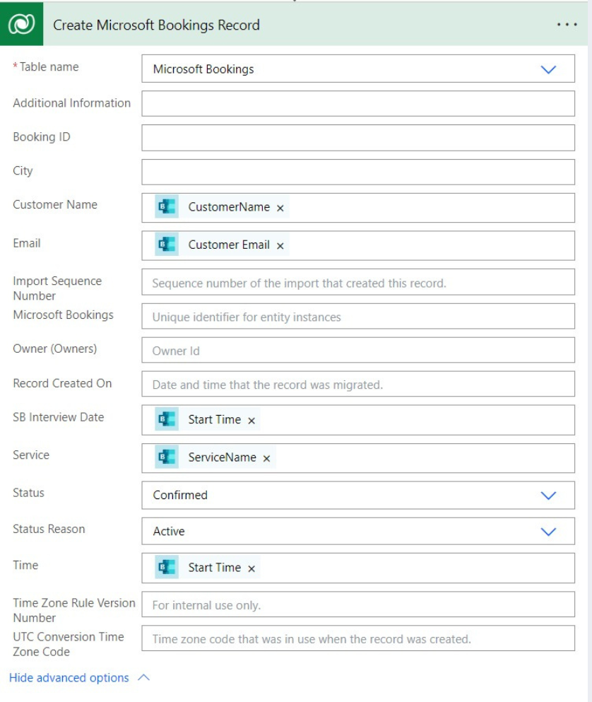The width and height of the screenshot is (592, 702).
Task: Click the Additional Information field
Action: click(358, 103)
